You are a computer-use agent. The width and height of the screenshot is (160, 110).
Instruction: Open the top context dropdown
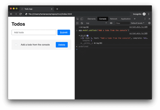[x=96, y=23]
